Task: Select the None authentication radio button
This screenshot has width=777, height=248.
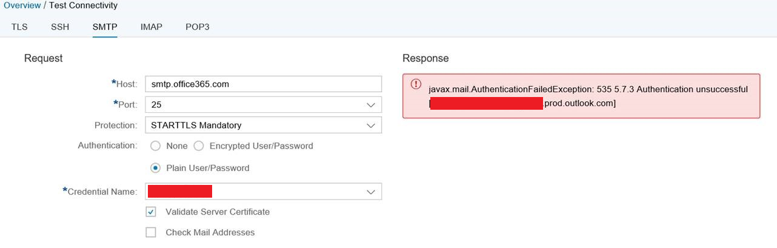Action: point(156,146)
